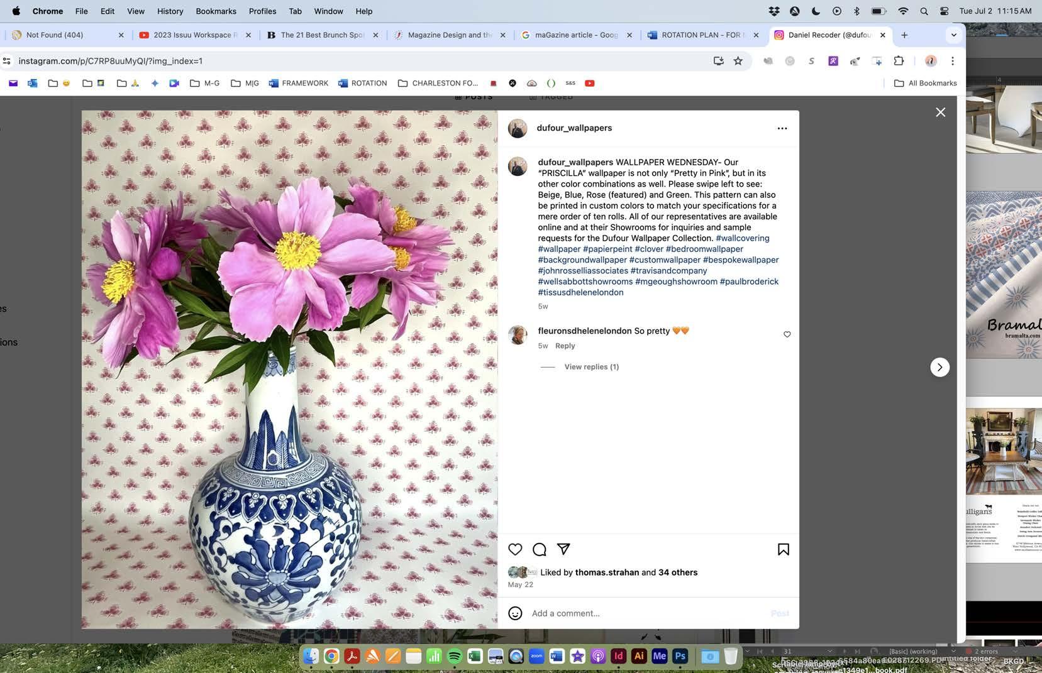The width and height of the screenshot is (1042, 673).
Task: View site information icon in address bar
Action: click(x=7, y=61)
